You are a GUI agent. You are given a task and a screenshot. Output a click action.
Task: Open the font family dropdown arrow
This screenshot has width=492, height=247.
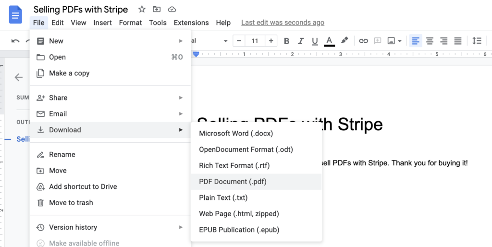(x=225, y=41)
